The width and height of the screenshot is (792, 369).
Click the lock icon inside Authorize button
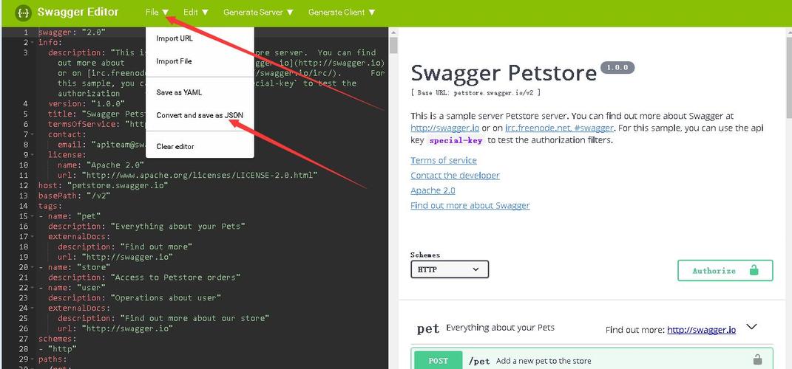coord(754,270)
